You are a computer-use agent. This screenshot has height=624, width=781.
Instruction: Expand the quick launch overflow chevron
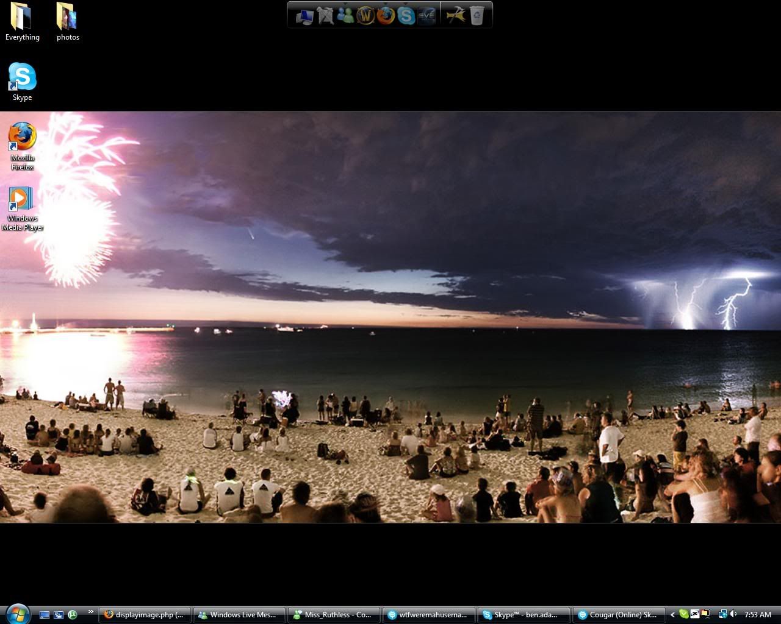click(x=91, y=612)
